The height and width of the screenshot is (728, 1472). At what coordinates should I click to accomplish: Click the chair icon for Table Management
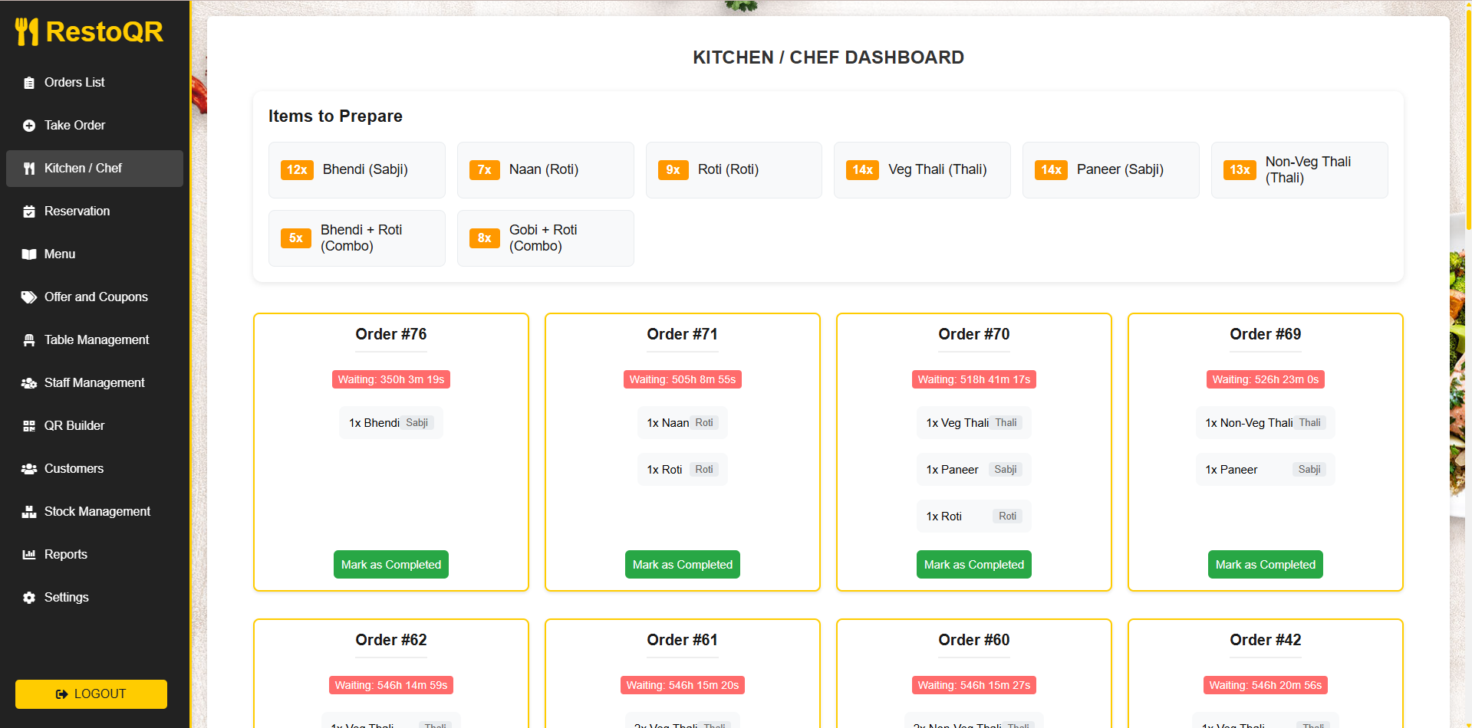coord(29,340)
